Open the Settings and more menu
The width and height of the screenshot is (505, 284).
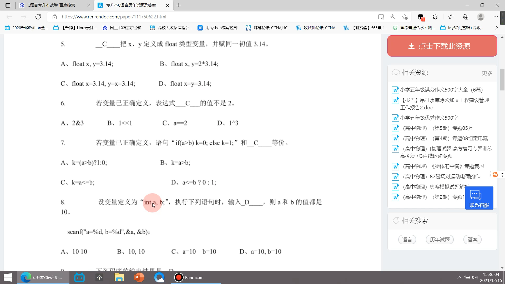[x=496, y=17]
